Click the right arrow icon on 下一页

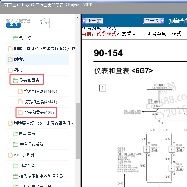pyautogui.click(x=162, y=21)
